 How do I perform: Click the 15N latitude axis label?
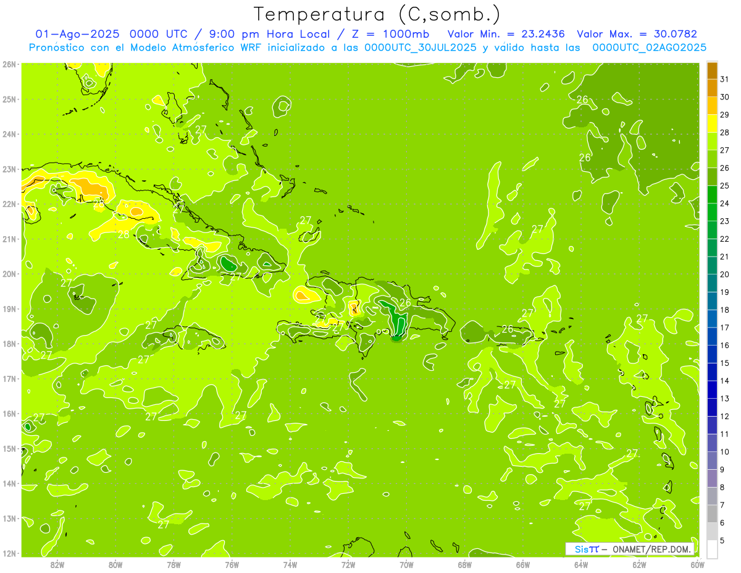(9, 449)
